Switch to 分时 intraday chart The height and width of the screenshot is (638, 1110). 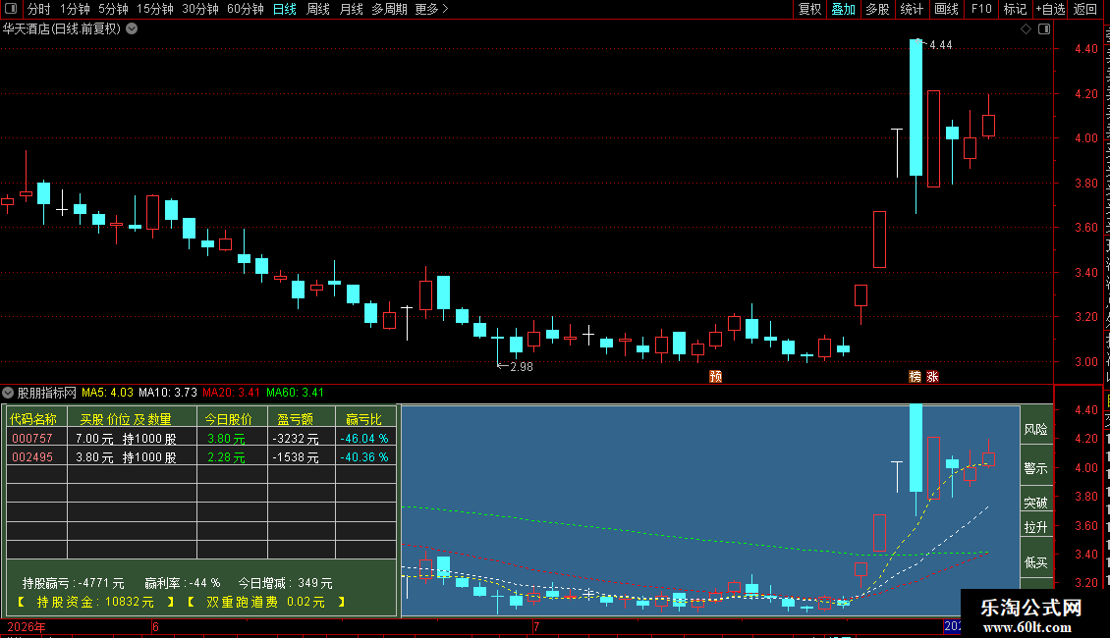click(39, 9)
